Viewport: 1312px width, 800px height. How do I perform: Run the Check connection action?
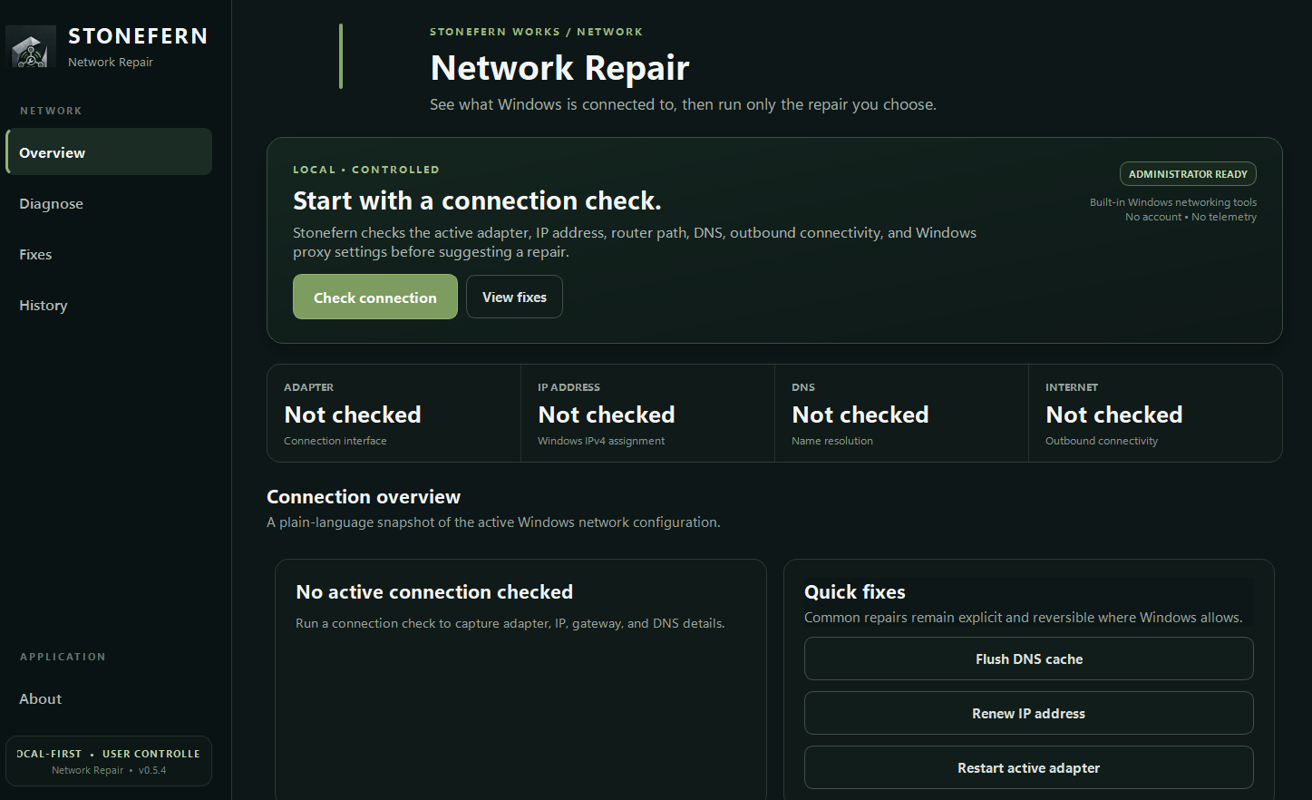375,297
